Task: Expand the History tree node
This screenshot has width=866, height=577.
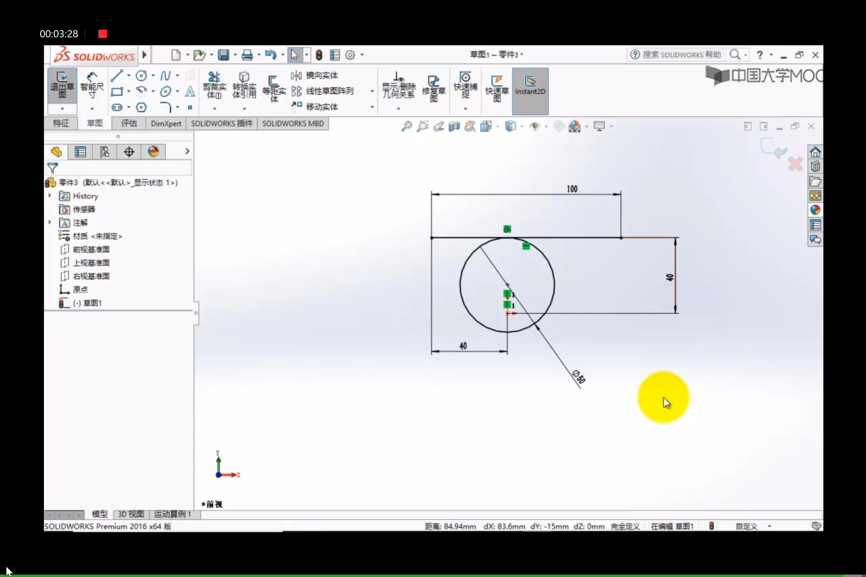Action: [50, 196]
